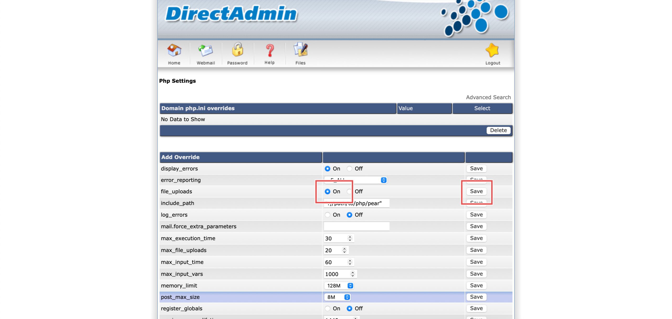Click max_execution_time stepper arrows
The image size is (672, 319).
tap(350, 238)
